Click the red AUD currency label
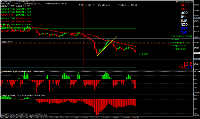200x119 pixels. [184, 5]
